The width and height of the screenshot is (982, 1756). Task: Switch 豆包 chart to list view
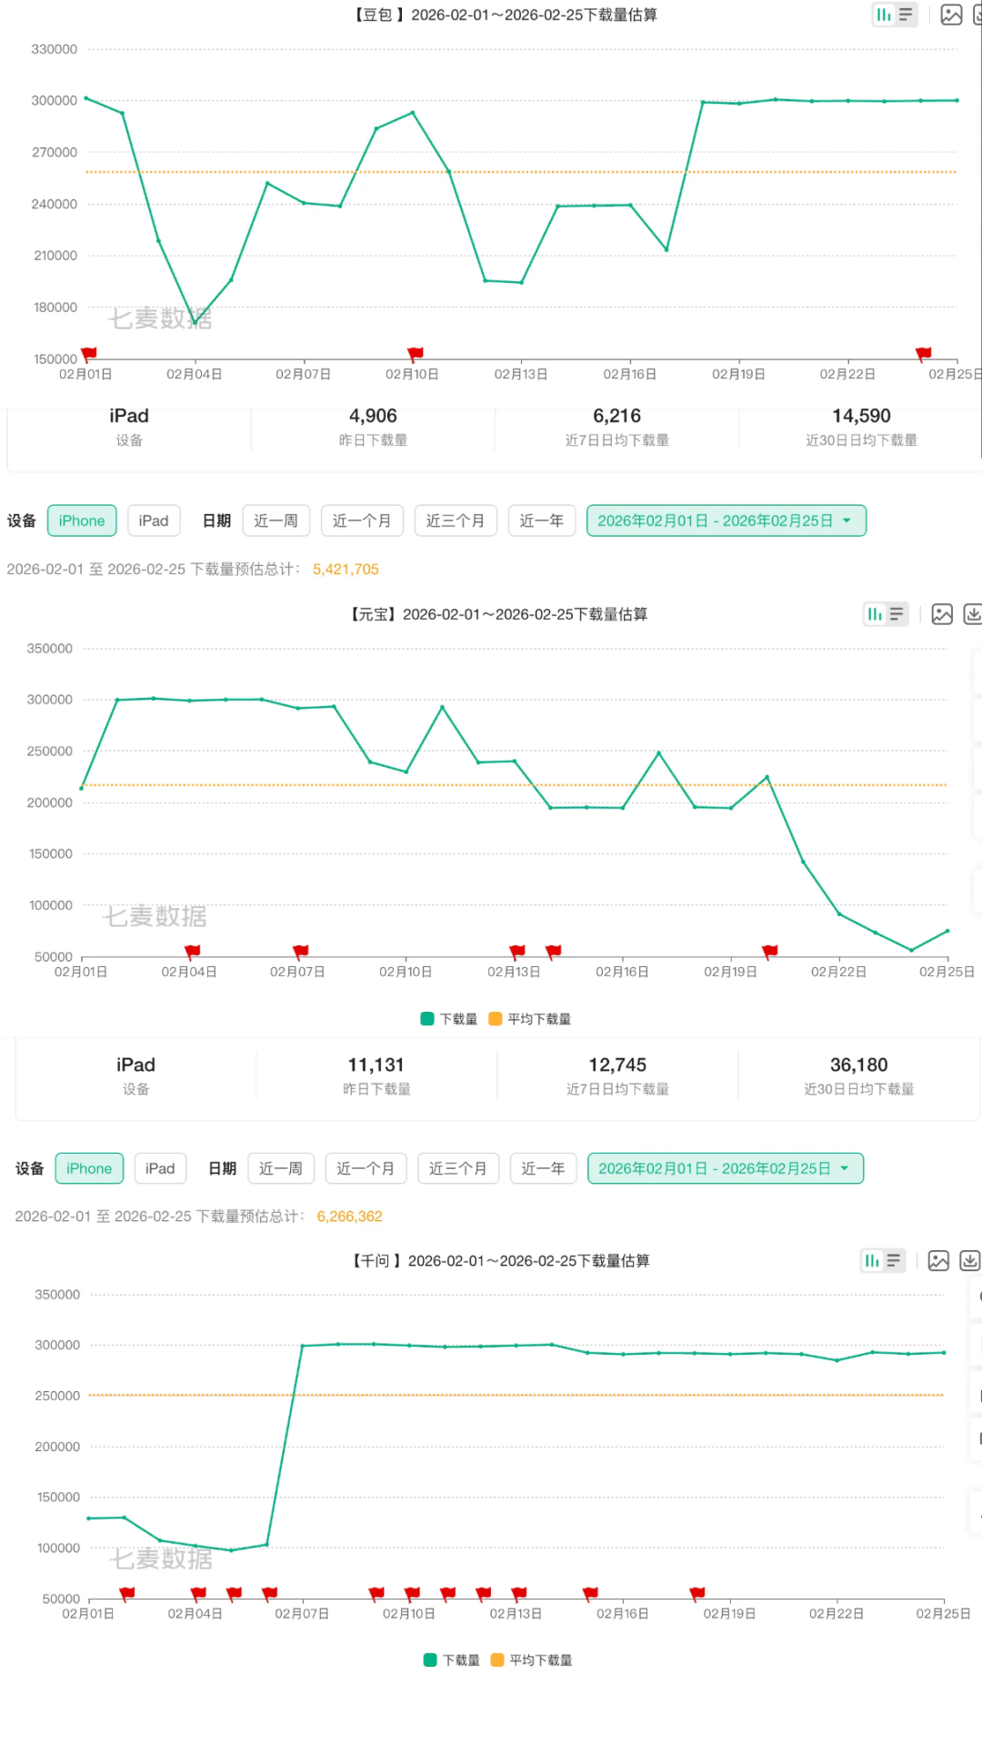(906, 15)
